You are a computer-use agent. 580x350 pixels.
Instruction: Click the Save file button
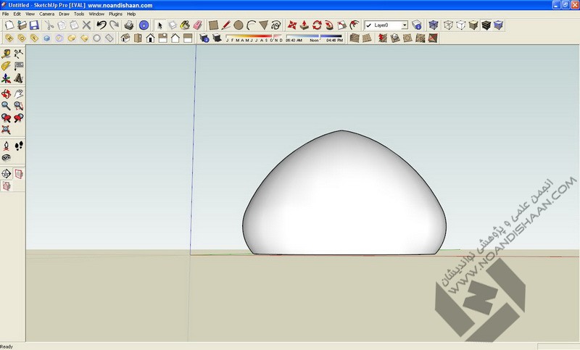point(33,25)
